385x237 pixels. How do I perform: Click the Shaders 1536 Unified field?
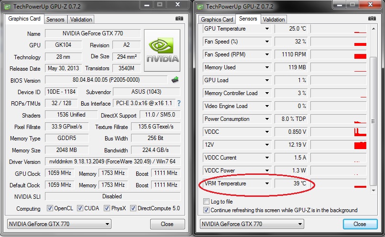[x=71, y=115]
